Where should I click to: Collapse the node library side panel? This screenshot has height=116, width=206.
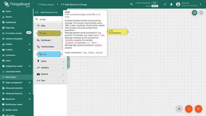click(68, 62)
